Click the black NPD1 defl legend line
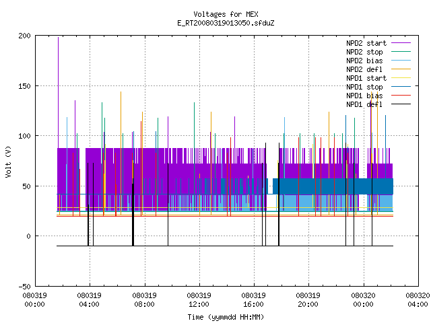 (x=401, y=104)
